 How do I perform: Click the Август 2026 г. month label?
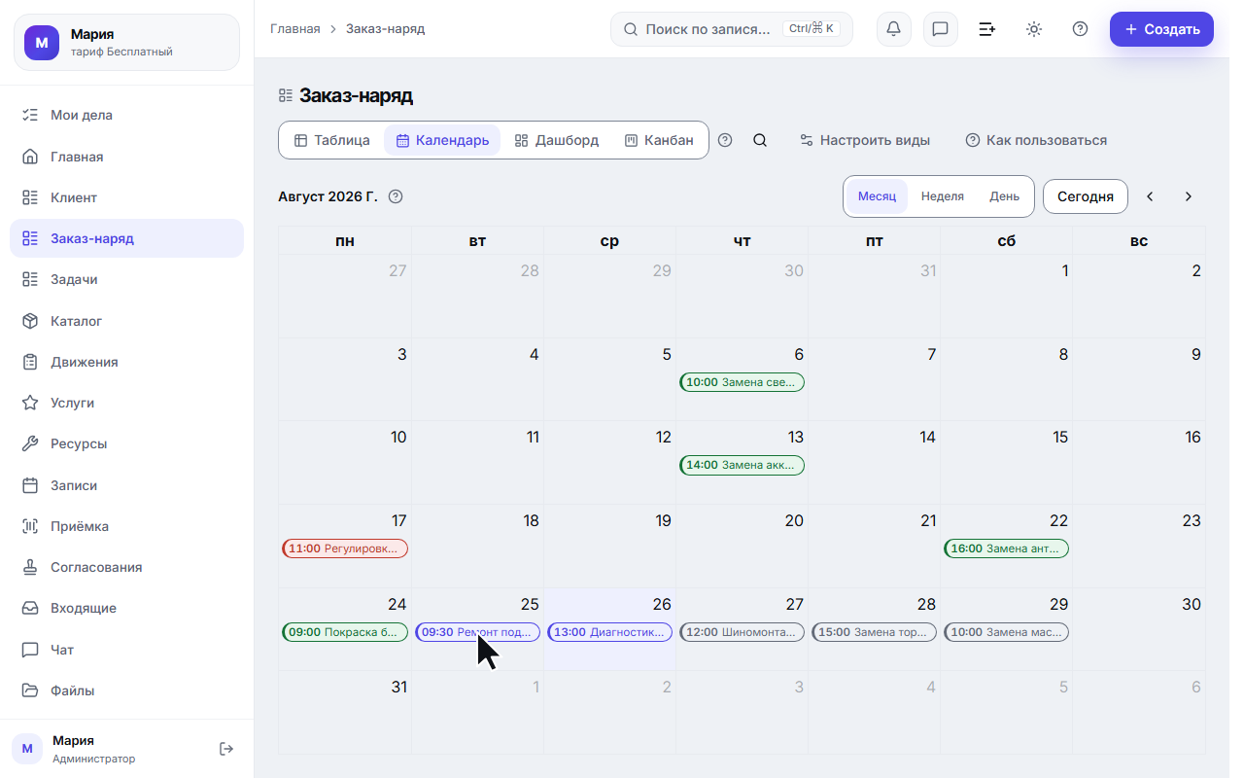pyautogui.click(x=328, y=196)
